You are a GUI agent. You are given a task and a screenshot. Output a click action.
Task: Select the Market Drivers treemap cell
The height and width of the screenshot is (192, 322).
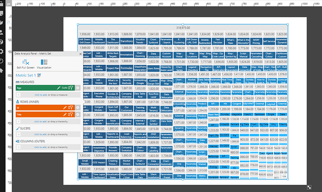(x=126, y=163)
